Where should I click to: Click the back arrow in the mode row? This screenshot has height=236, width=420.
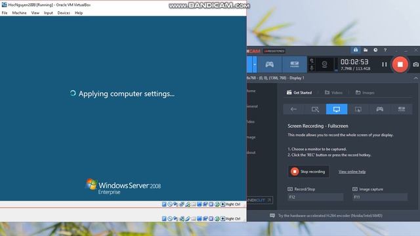tap(293, 109)
